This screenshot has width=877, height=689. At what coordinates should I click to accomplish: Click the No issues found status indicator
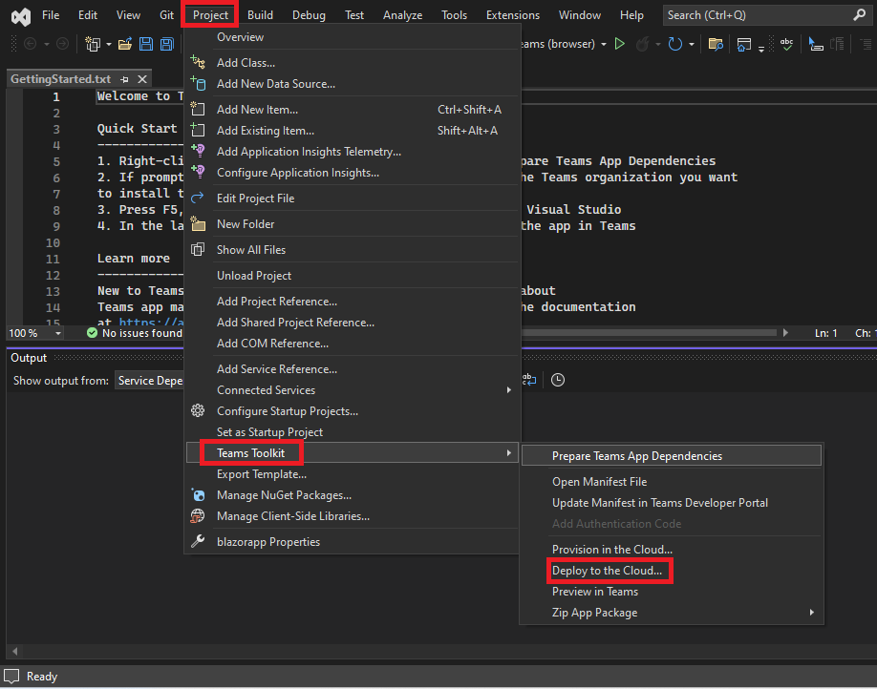click(135, 333)
